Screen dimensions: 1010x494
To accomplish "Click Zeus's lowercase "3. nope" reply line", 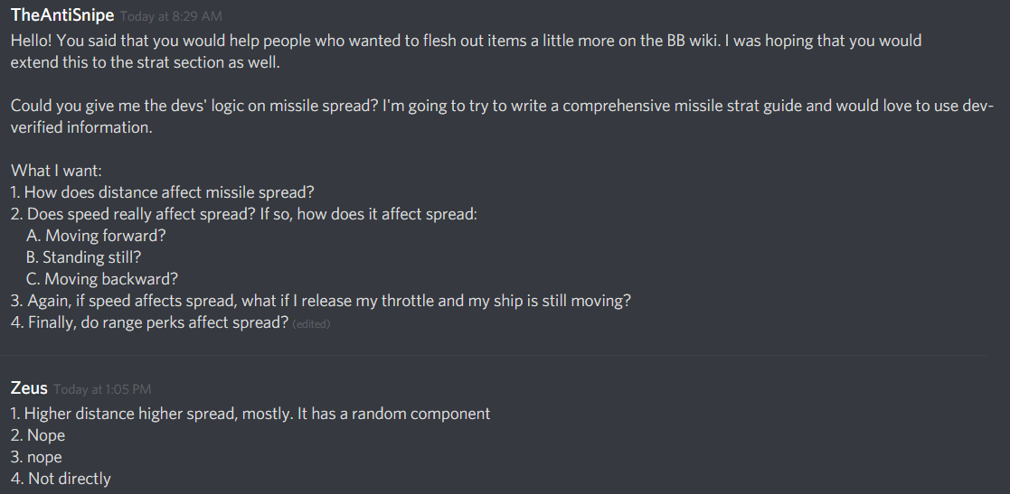I will pos(37,457).
